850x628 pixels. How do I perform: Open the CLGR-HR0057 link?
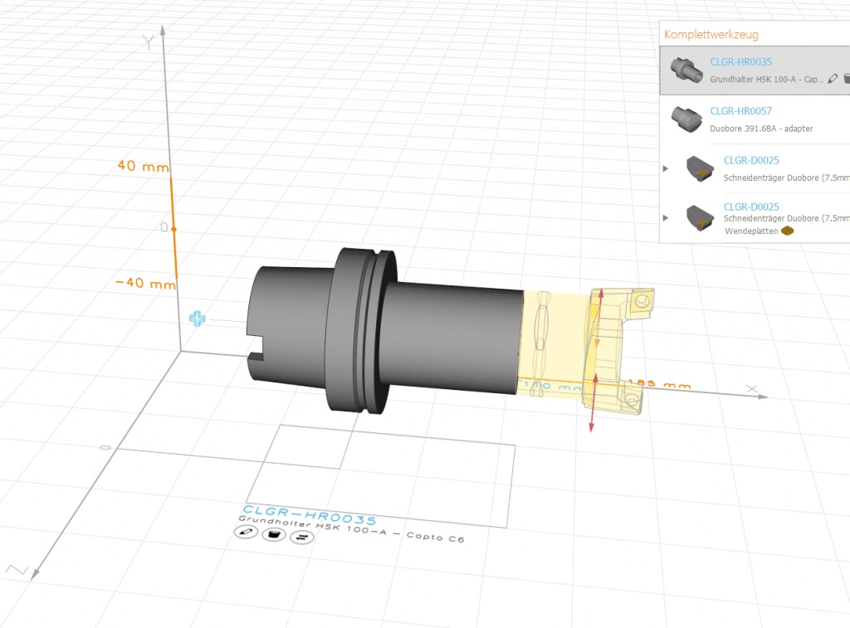tap(740, 111)
